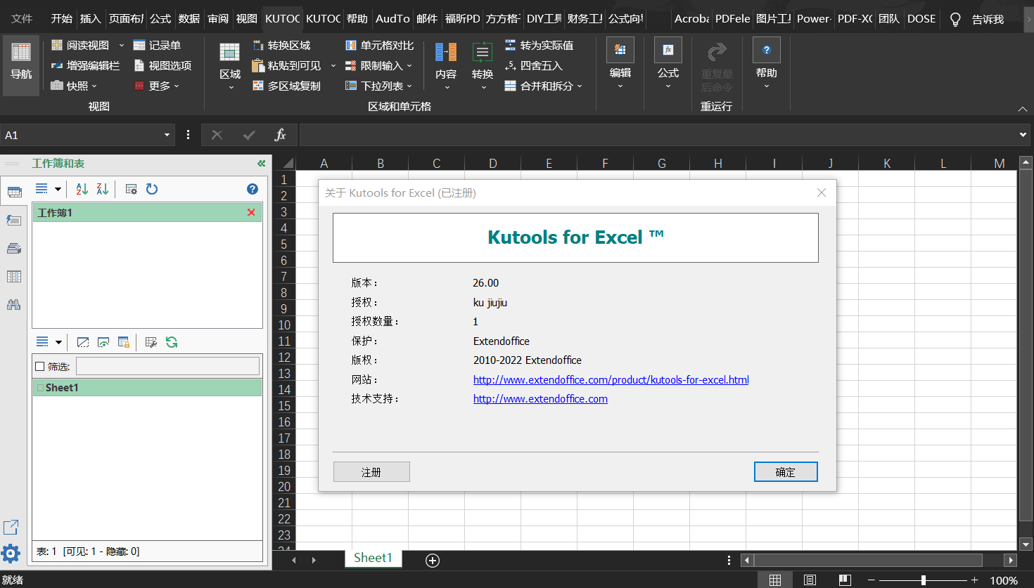Open 视图选项 view options
Viewport: 1034px width, 588px height.
[162, 65]
